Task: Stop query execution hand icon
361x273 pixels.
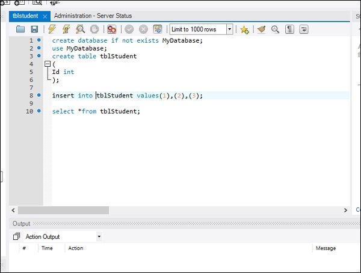Action: (94, 29)
